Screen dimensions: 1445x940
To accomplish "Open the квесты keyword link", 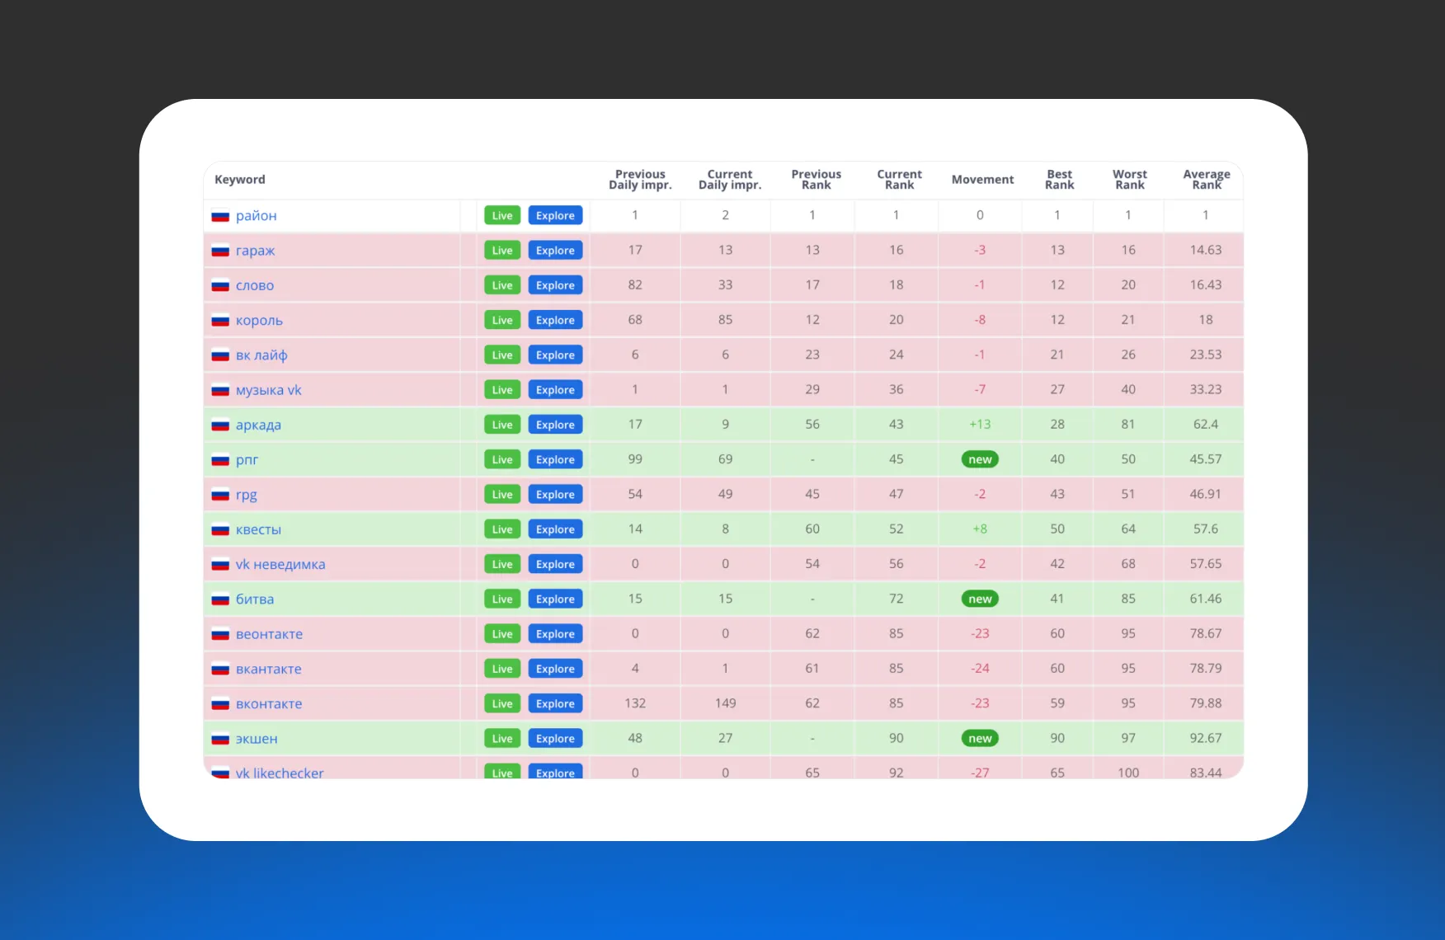I will tap(258, 530).
